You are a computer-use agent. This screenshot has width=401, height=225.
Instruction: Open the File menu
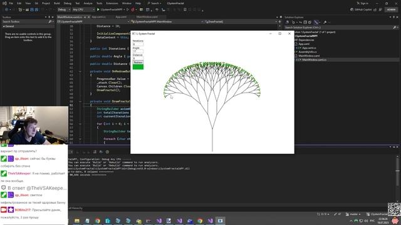tap(11, 3)
